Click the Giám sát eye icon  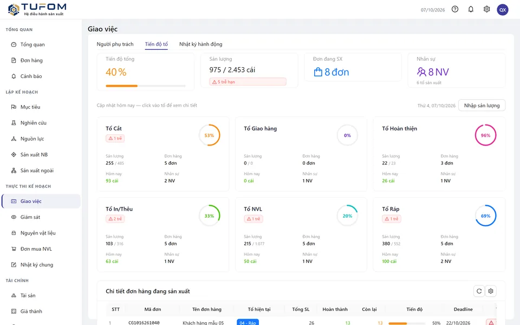[x=14, y=217]
